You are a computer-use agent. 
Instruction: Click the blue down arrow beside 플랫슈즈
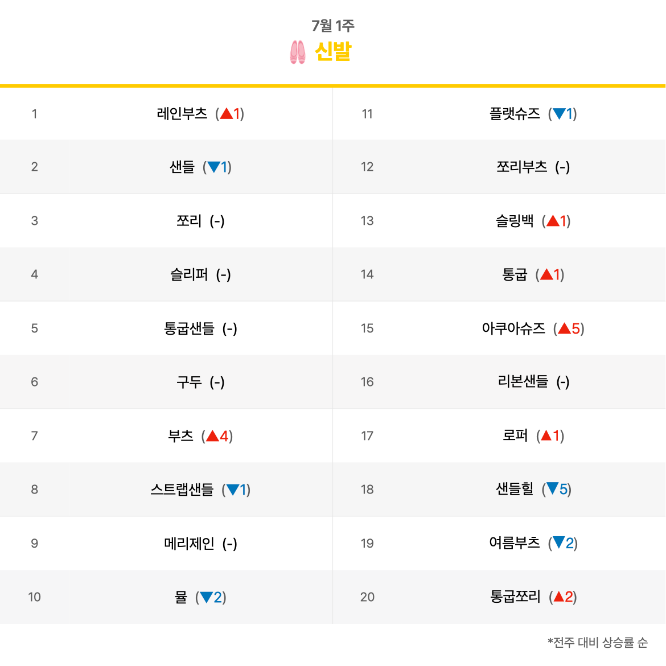[560, 113]
